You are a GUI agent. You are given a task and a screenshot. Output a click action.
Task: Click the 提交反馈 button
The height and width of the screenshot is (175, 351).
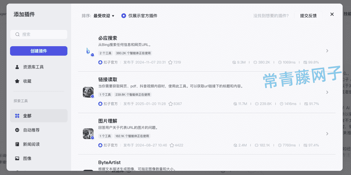[308, 16]
